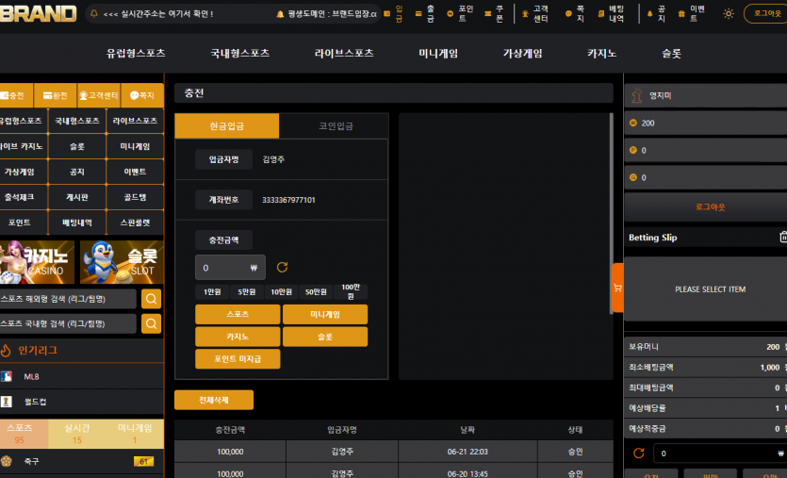The height and width of the screenshot is (478, 787).
Task: Click the orange cart tab icon
Action: [x=618, y=288]
